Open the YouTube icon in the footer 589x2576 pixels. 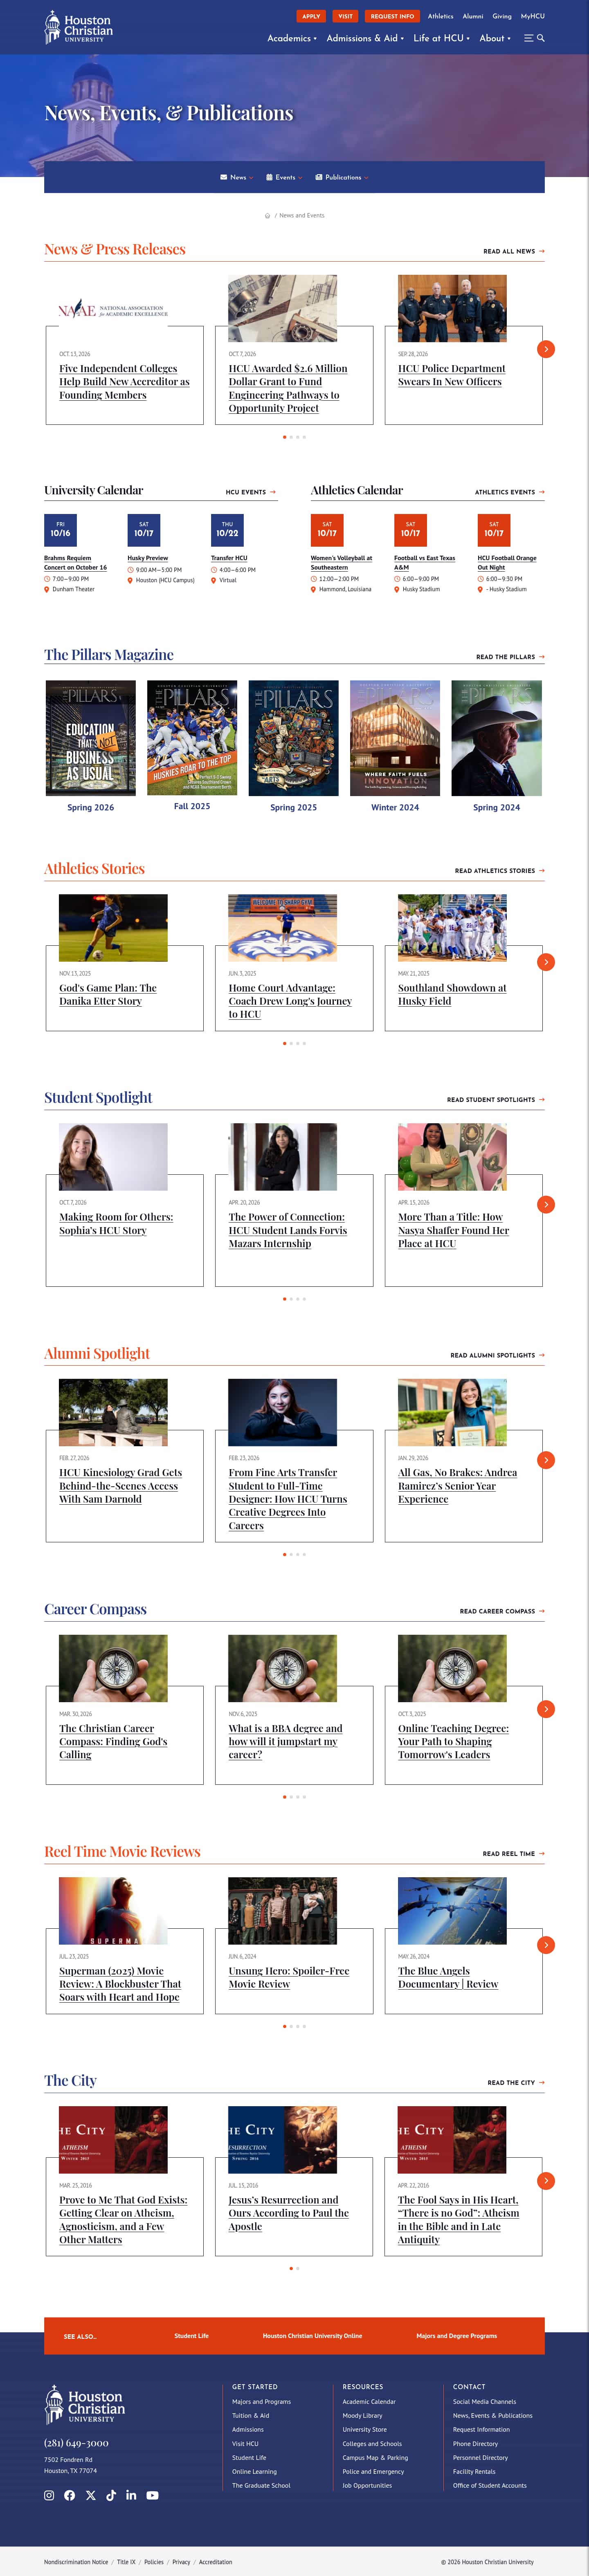[x=152, y=2495]
